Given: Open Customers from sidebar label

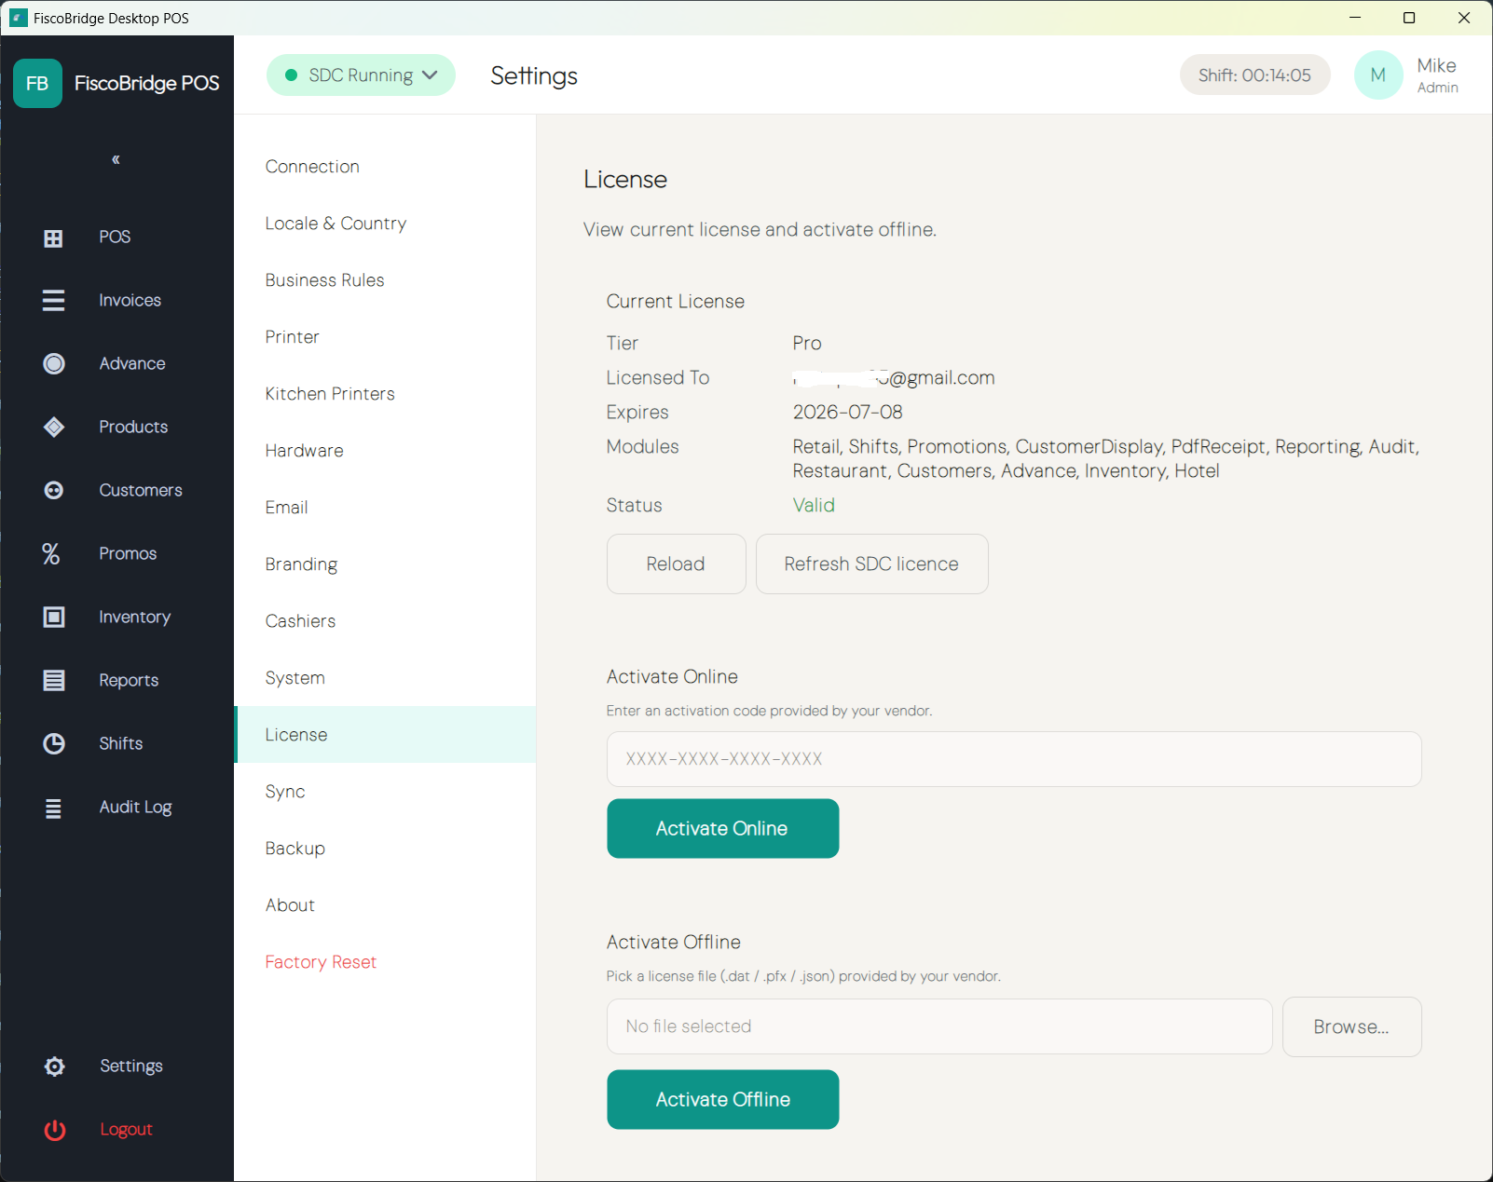Looking at the screenshot, I should tap(141, 490).
